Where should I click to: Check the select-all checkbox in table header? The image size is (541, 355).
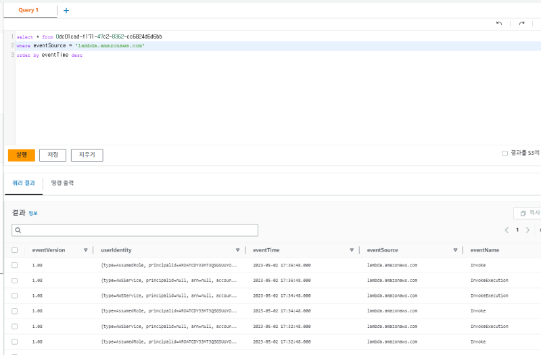coord(15,250)
